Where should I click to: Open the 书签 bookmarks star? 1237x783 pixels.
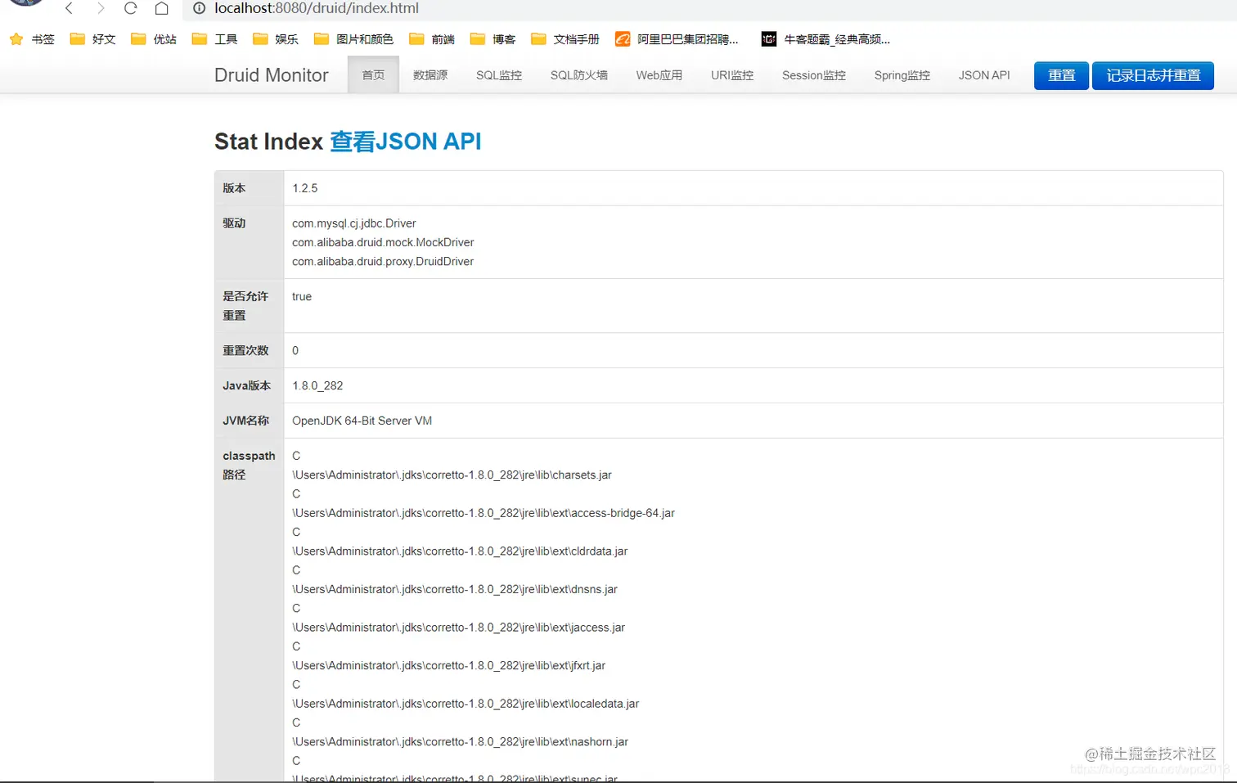click(x=32, y=39)
